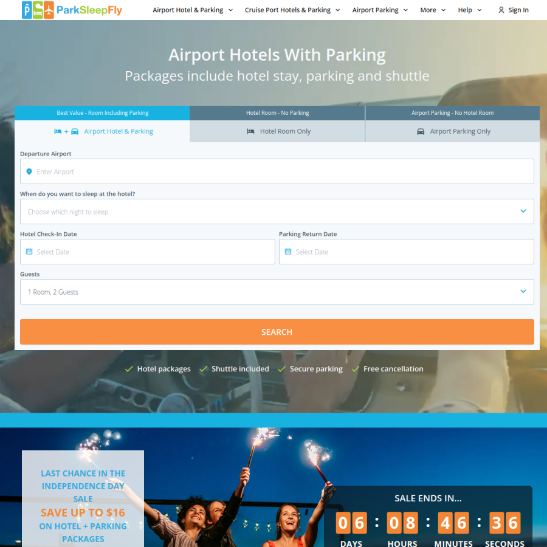547x547 pixels.
Task: Open the night to sleep dropdown
Action: pos(277,212)
